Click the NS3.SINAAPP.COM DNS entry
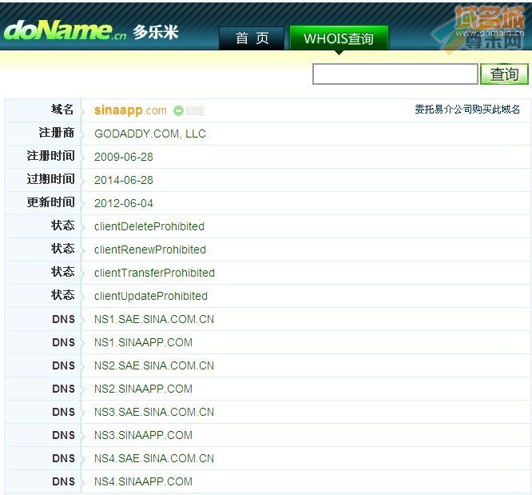Screen dimensions: 532x495 click(143, 435)
